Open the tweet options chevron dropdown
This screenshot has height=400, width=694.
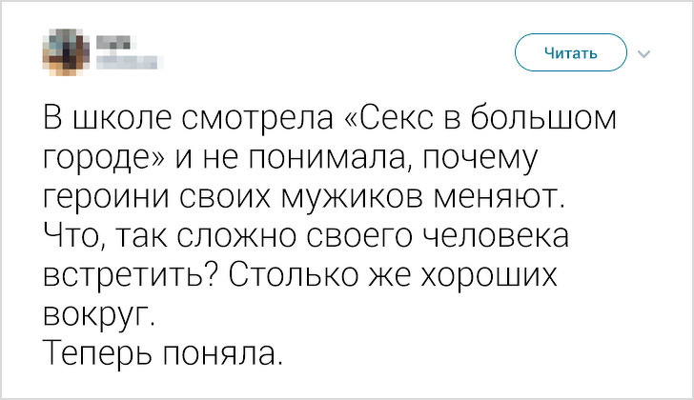click(643, 54)
